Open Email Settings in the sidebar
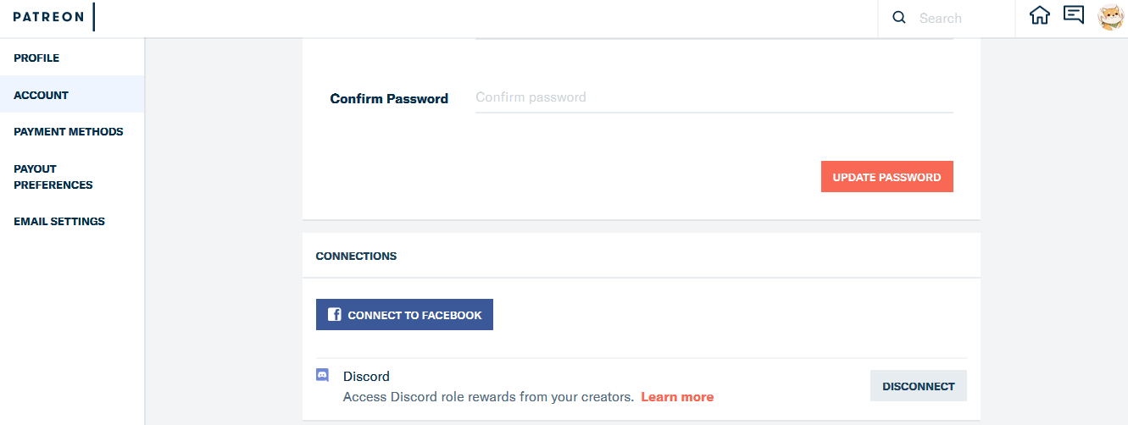The image size is (1128, 425). coord(59,221)
